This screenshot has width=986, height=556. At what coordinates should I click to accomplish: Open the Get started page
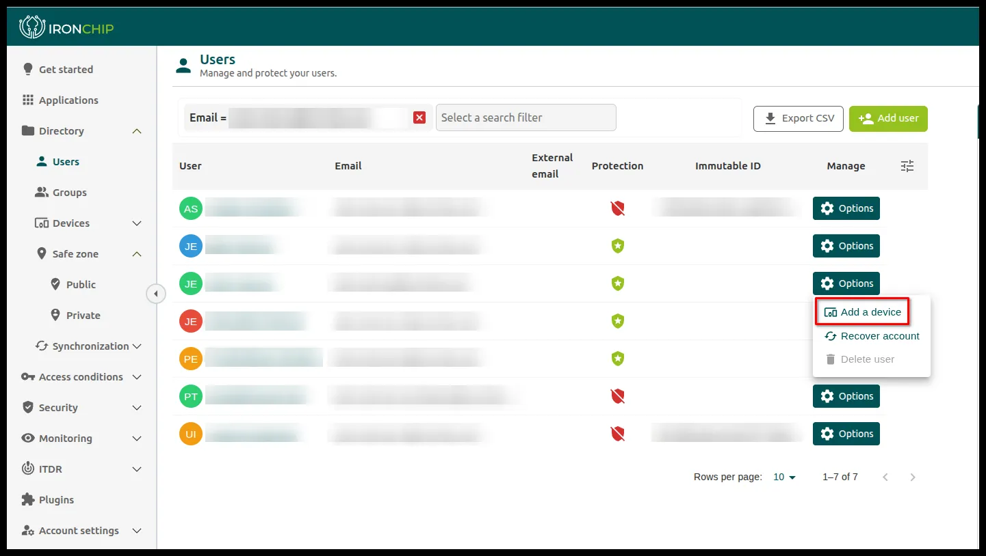[x=57, y=70]
